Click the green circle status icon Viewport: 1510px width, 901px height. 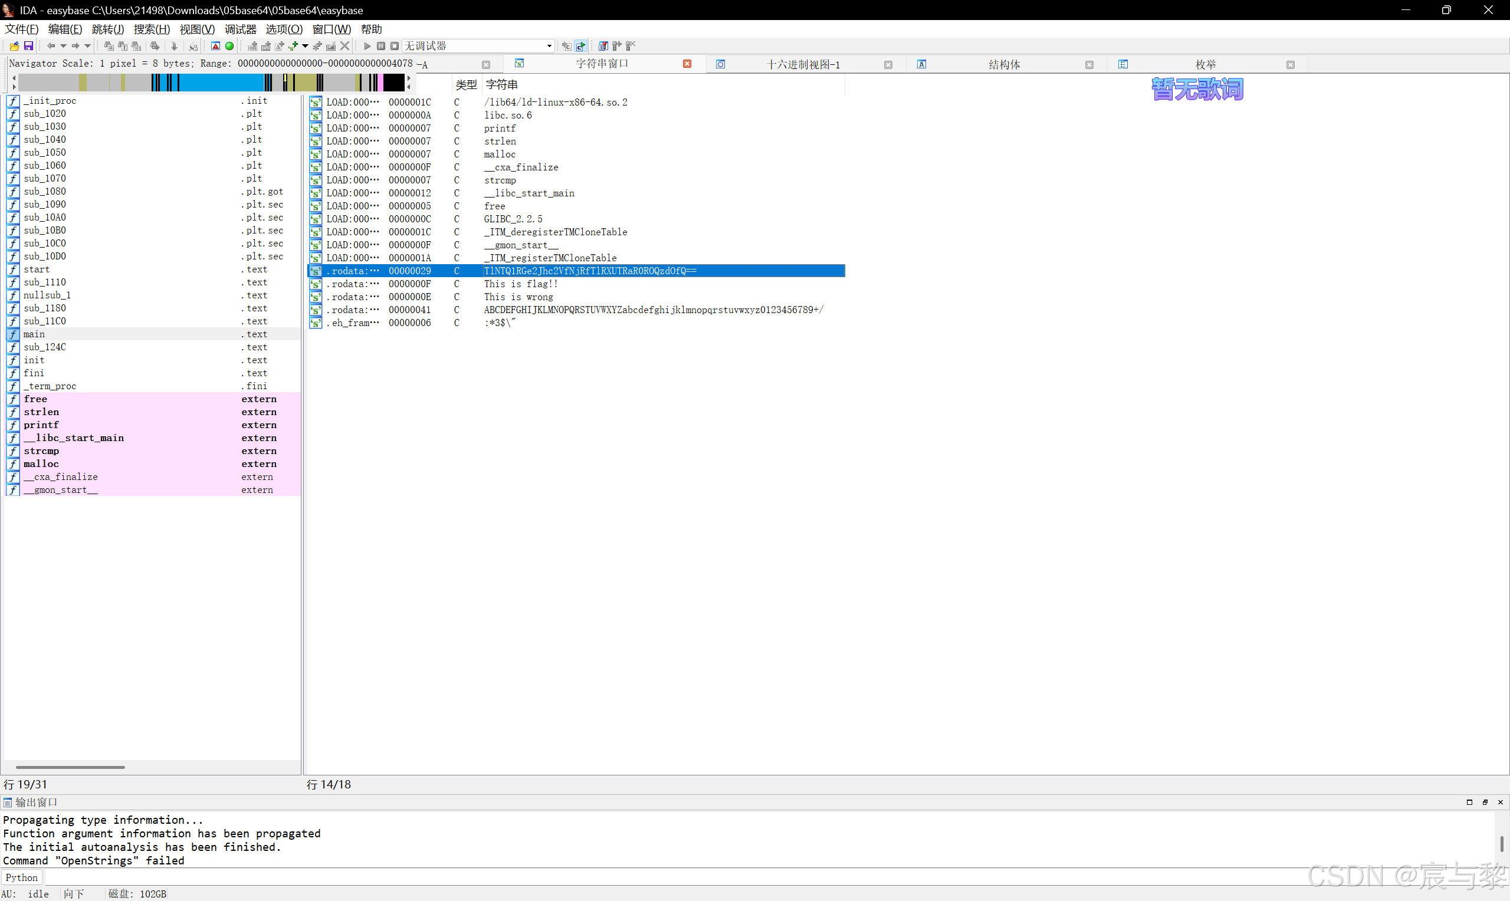click(x=229, y=46)
